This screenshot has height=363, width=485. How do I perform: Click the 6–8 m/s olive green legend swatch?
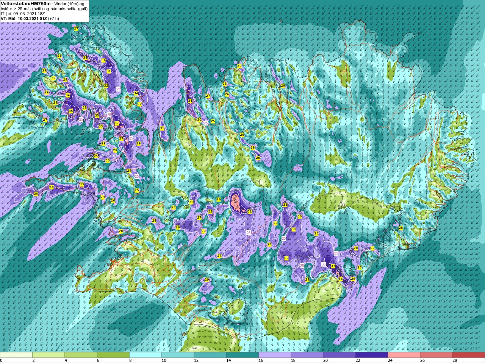113,355
